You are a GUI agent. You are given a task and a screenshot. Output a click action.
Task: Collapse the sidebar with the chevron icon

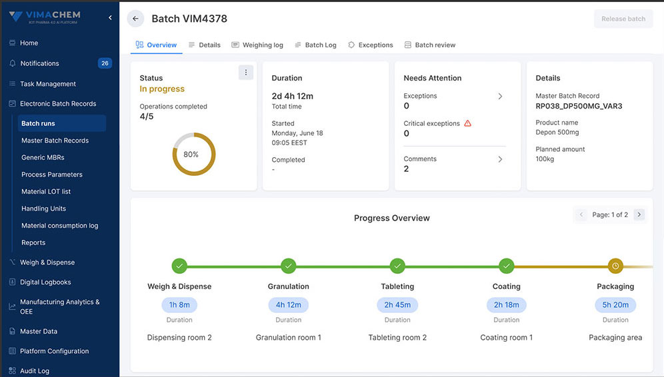click(110, 18)
